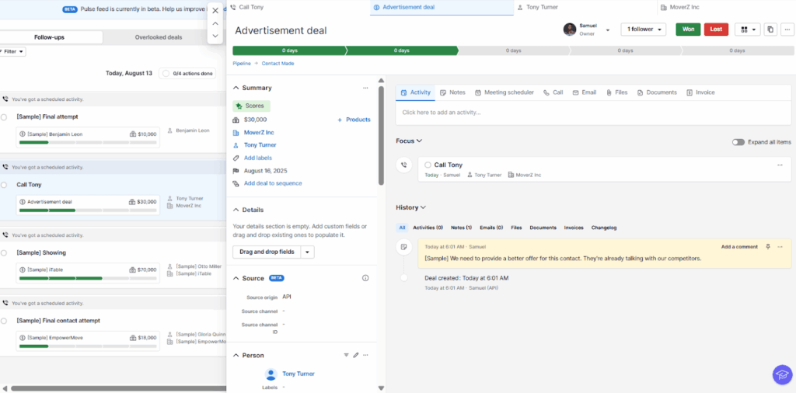Collapse the Focus section chevron

(x=420, y=141)
